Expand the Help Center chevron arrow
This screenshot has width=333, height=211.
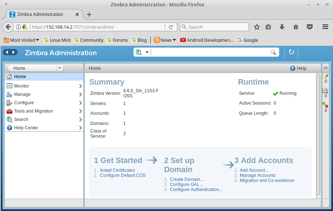click(80, 128)
